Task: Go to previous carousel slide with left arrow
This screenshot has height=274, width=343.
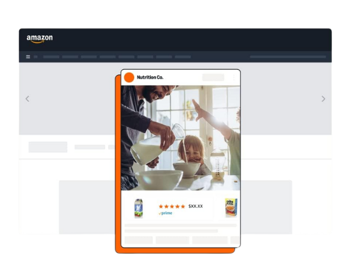Action: coord(27,99)
